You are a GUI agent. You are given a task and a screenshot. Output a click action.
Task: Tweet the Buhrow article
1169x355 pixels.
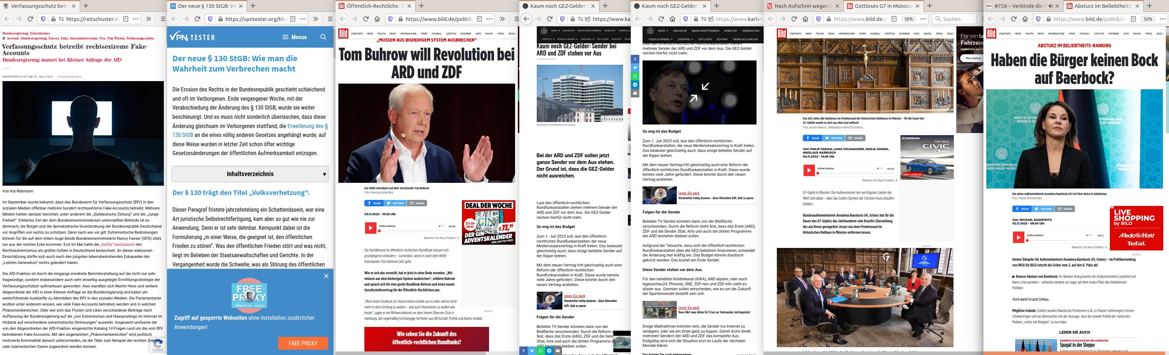pyautogui.click(x=395, y=203)
